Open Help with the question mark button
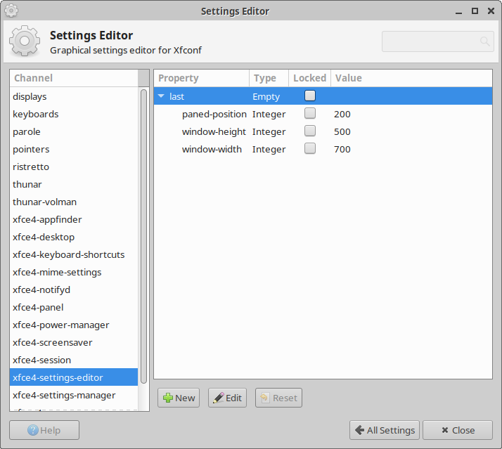Image resolution: width=502 pixels, height=449 pixels. (x=44, y=430)
